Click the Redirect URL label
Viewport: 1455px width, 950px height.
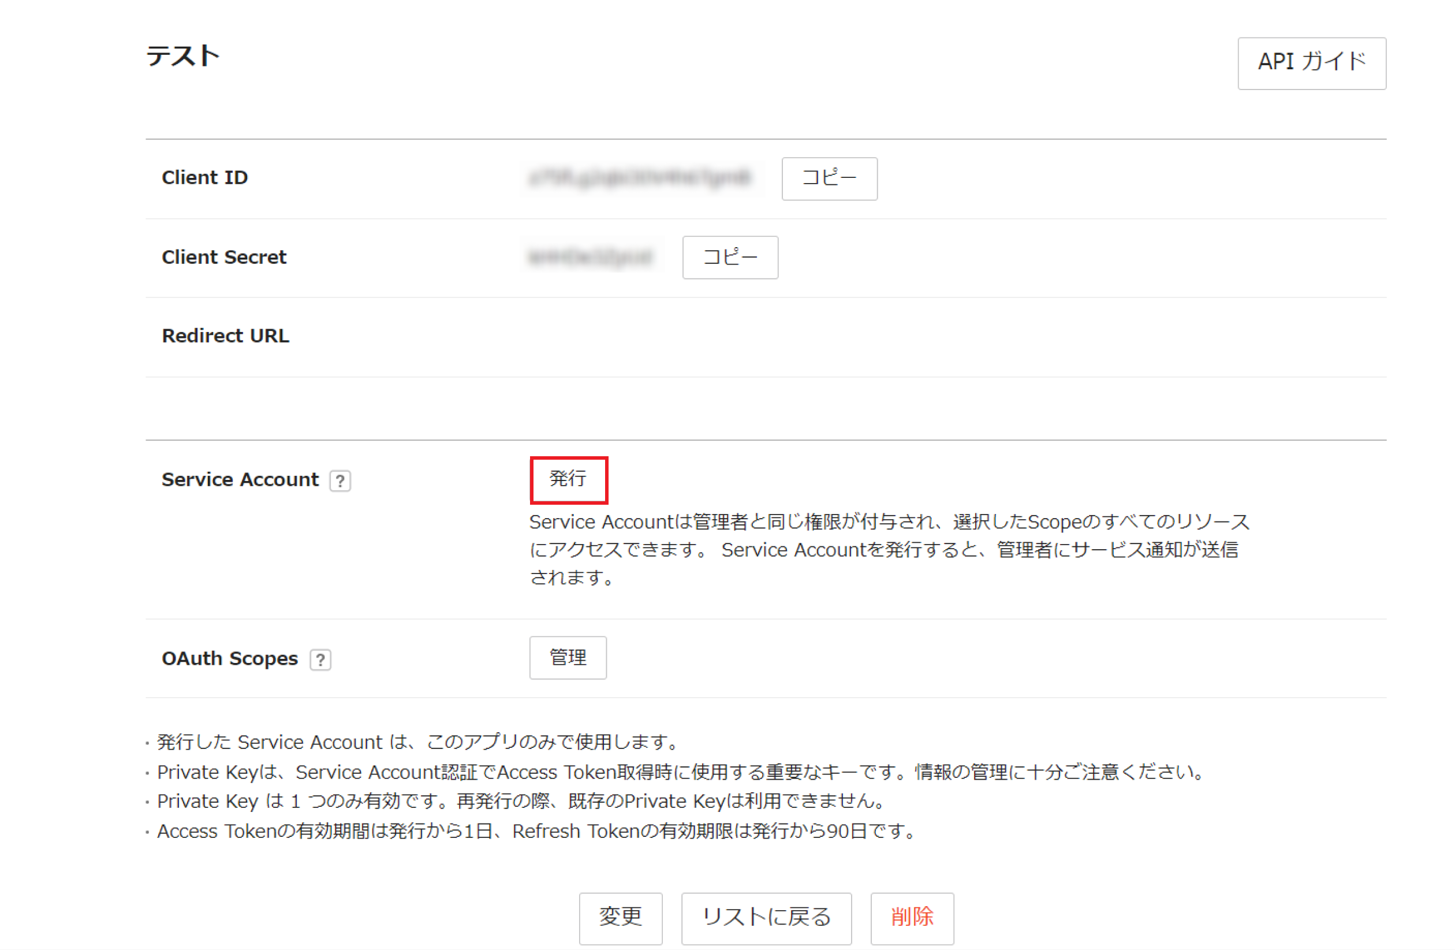tap(225, 336)
